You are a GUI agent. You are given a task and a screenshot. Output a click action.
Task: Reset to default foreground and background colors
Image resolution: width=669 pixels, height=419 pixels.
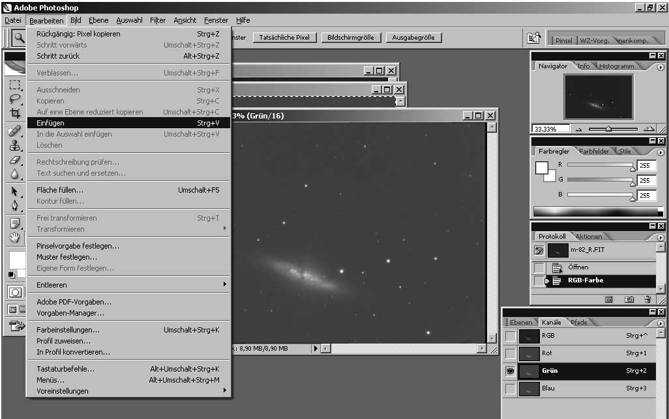[x=12, y=275]
